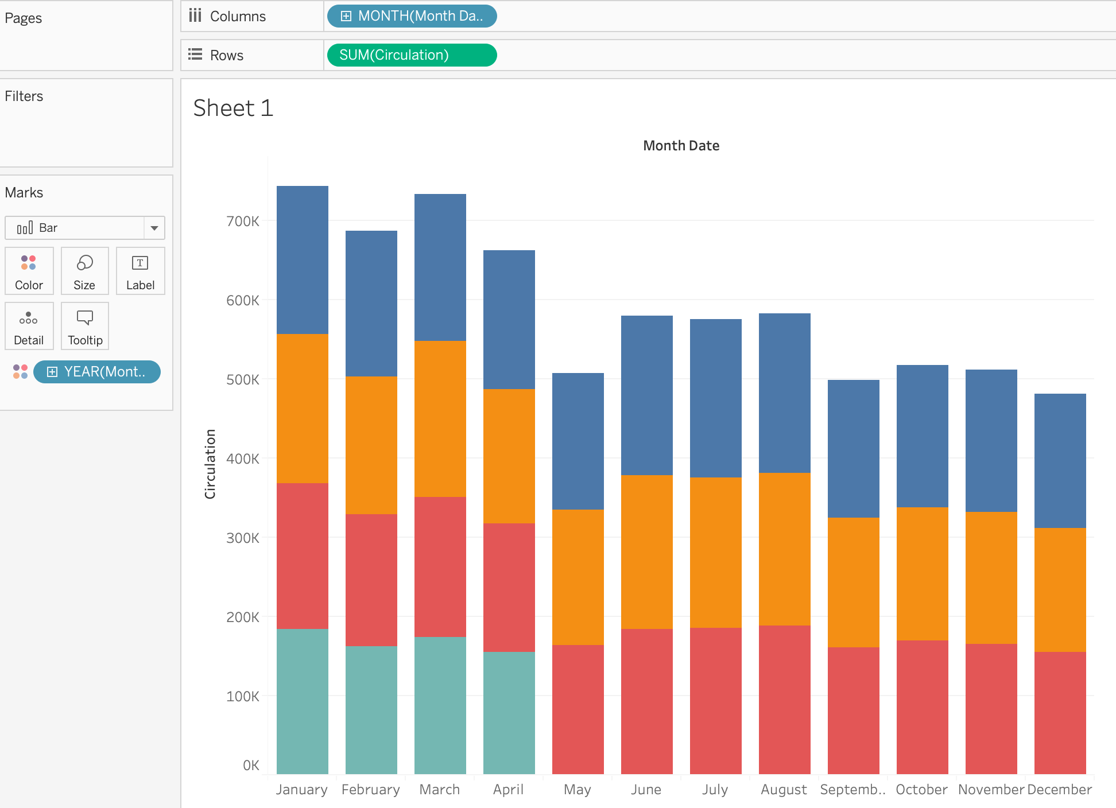Open the Size marks card
Screen dimensions: 1116x808
click(x=84, y=271)
